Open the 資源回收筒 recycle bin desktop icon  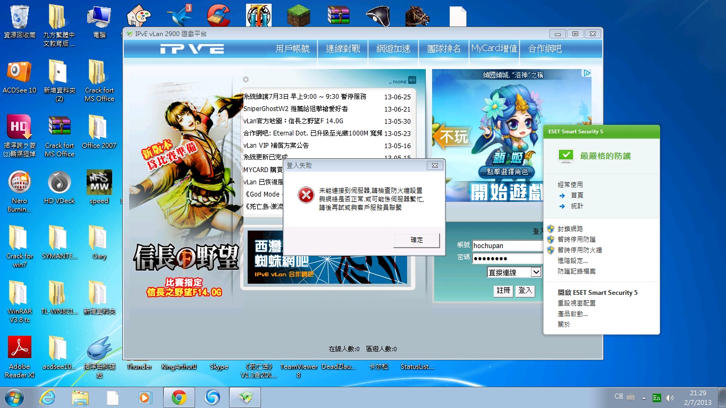coord(20,21)
